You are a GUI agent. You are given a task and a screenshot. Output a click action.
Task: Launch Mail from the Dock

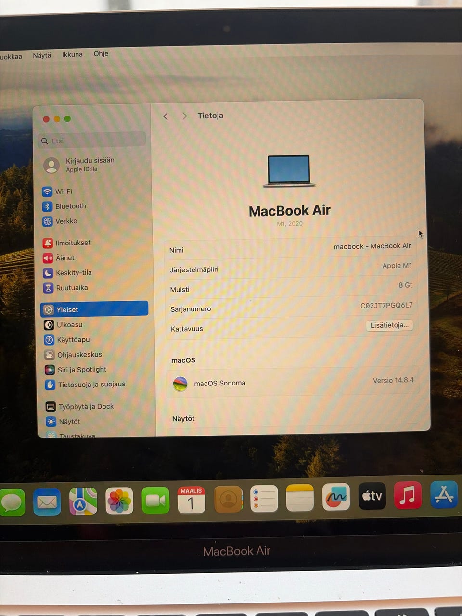[x=47, y=502]
